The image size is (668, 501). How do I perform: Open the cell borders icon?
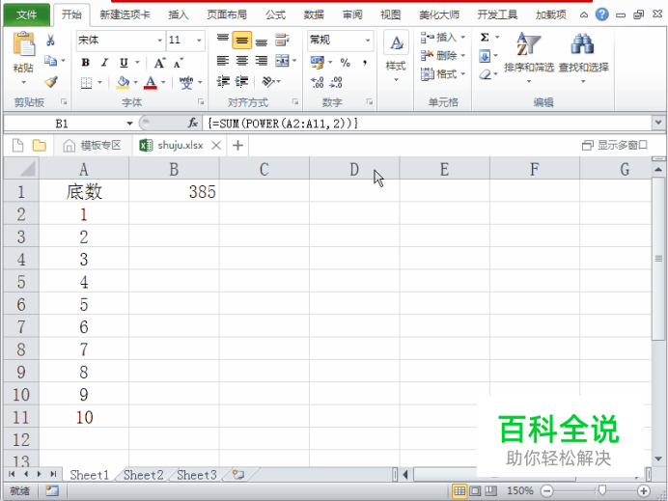pyautogui.click(x=87, y=82)
